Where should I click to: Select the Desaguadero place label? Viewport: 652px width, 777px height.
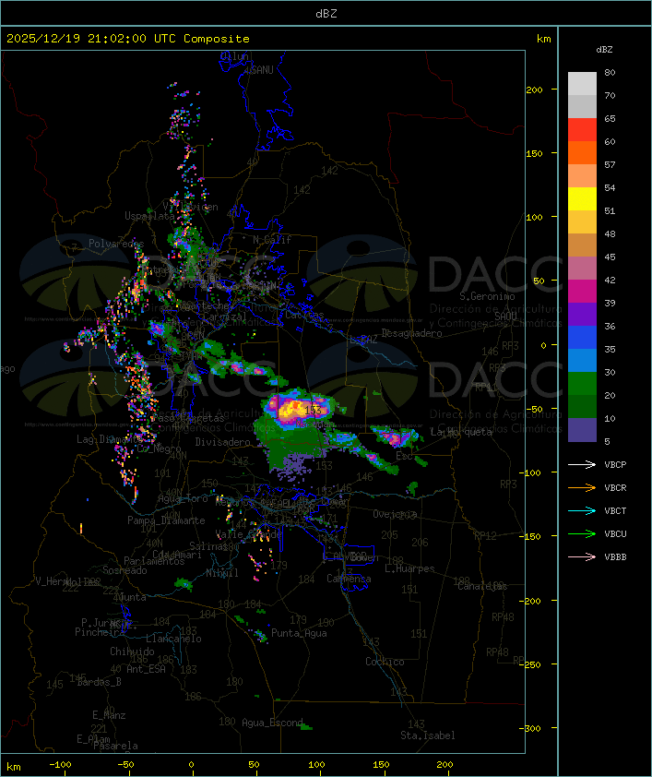coord(411,333)
